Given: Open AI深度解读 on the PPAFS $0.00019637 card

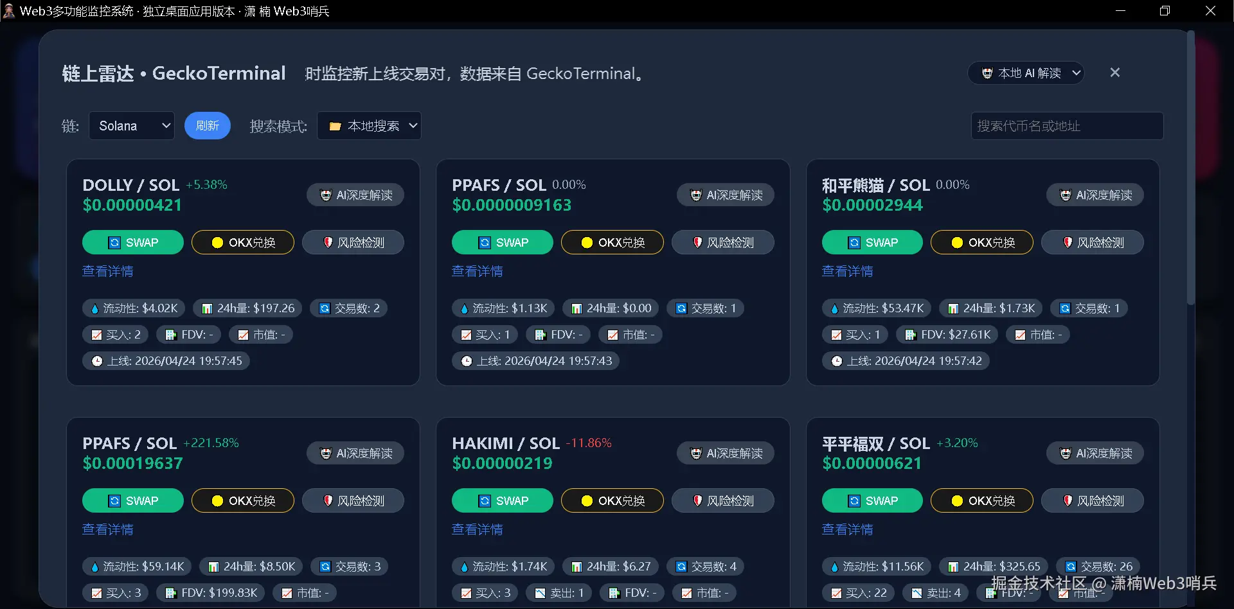Looking at the screenshot, I should [x=355, y=454].
